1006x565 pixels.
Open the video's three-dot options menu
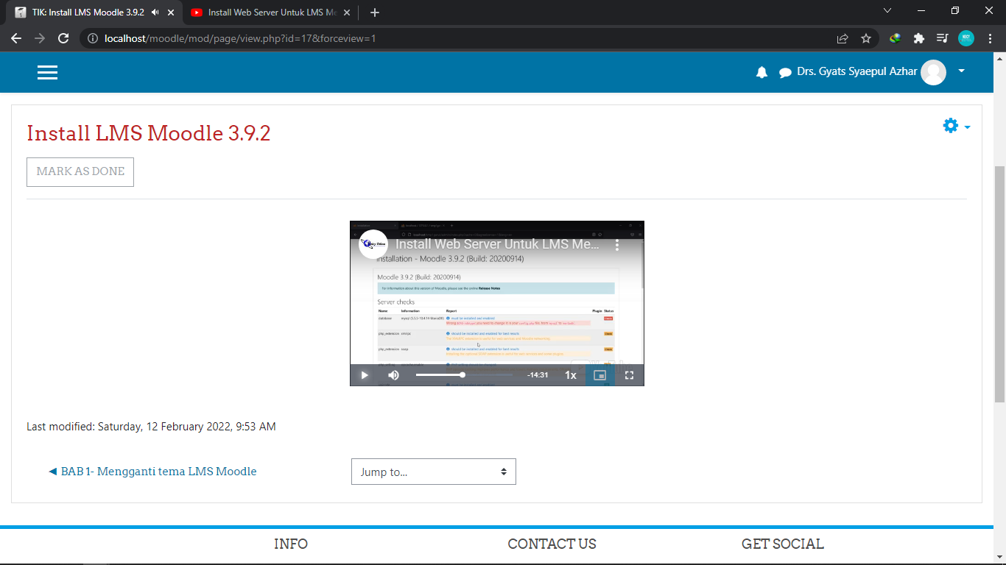click(618, 244)
